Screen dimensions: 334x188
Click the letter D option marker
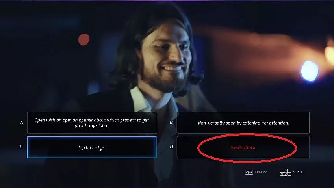171,147
